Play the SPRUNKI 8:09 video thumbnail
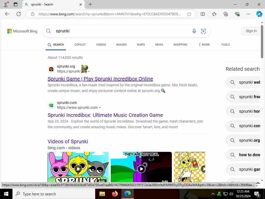265x199 pixels. [x=78, y=167]
